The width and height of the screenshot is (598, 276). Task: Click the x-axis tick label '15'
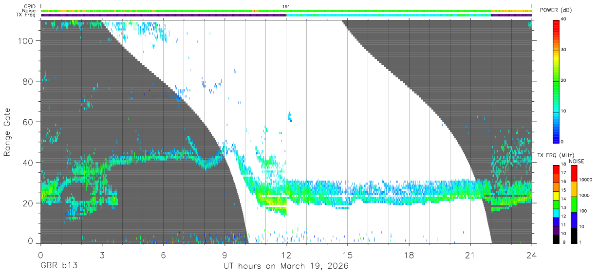coord(348,255)
